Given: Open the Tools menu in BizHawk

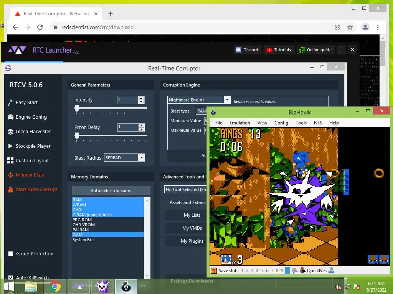Looking at the screenshot, I should [x=301, y=123].
